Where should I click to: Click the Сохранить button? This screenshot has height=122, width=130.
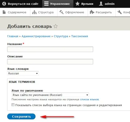coord(21,116)
